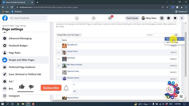Viewport: 189px width, 106px height.
Task: Open the Facebook menu grid icon
Action: pos(162,18)
